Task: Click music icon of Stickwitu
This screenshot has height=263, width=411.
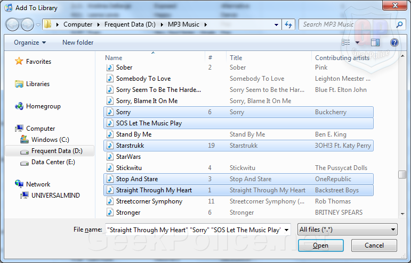Action: click(110, 168)
